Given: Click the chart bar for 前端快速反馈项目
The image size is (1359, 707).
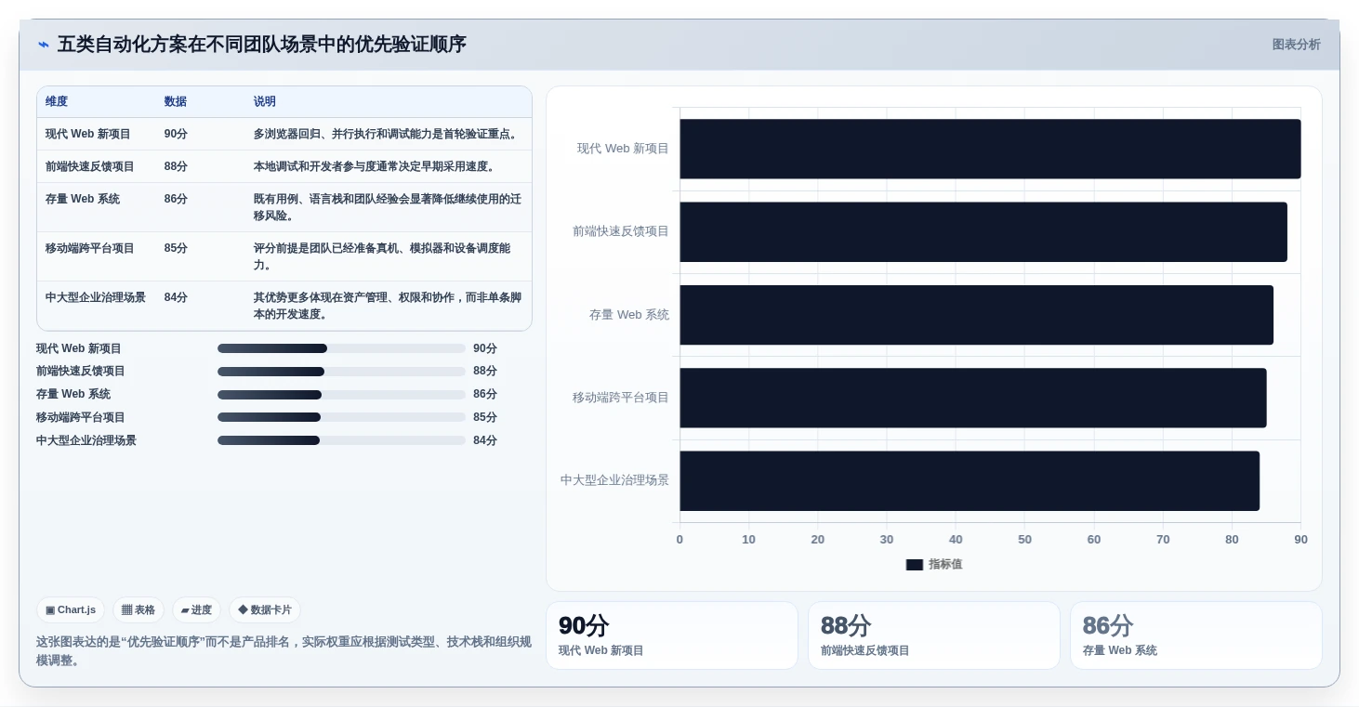Looking at the screenshot, I should [x=983, y=231].
